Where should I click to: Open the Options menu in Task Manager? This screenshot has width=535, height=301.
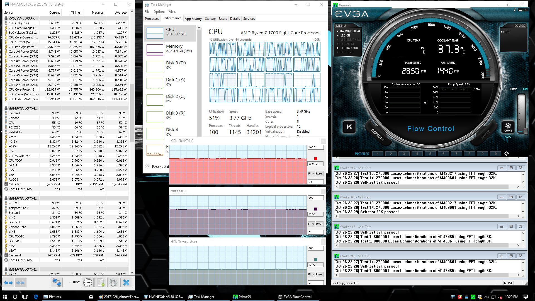(x=159, y=12)
